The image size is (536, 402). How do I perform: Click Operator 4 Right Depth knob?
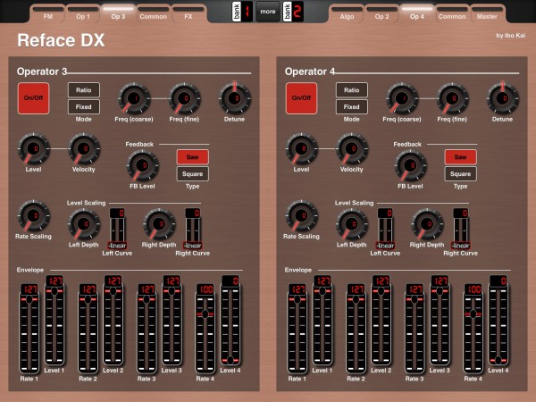(427, 224)
